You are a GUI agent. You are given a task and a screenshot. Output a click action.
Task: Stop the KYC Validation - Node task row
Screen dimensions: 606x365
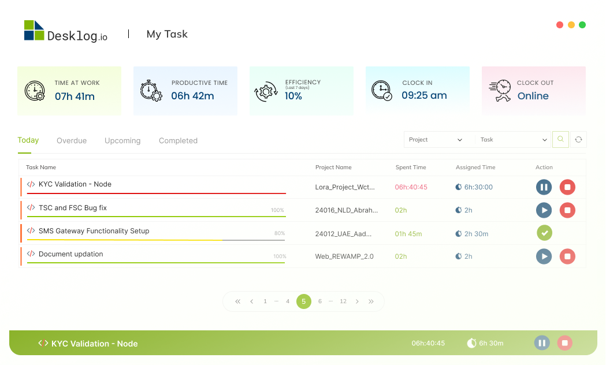click(567, 187)
